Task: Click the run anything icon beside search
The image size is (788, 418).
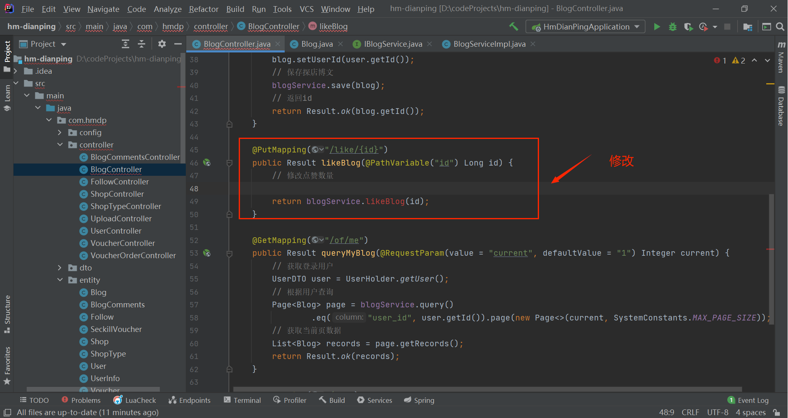Action: click(766, 27)
